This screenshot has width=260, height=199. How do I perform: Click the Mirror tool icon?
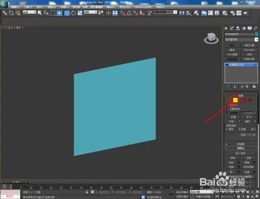point(181,13)
